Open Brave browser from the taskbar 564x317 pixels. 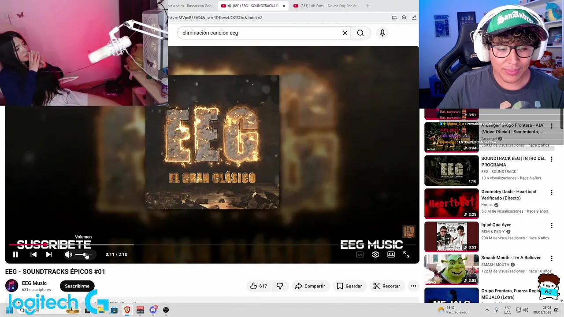pyautogui.click(x=127, y=310)
